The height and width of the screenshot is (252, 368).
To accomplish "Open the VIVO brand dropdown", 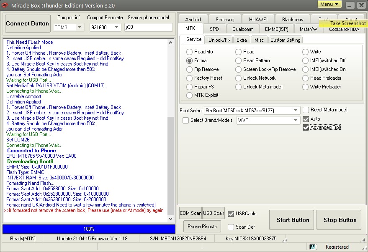I will (296, 120).
